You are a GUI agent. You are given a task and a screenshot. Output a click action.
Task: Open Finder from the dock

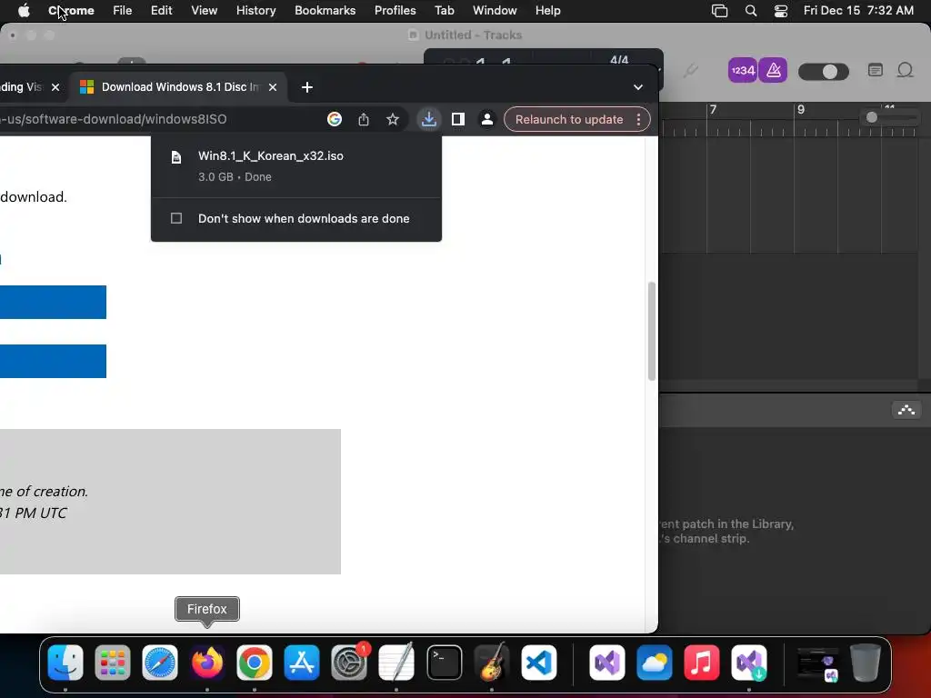coord(65,663)
